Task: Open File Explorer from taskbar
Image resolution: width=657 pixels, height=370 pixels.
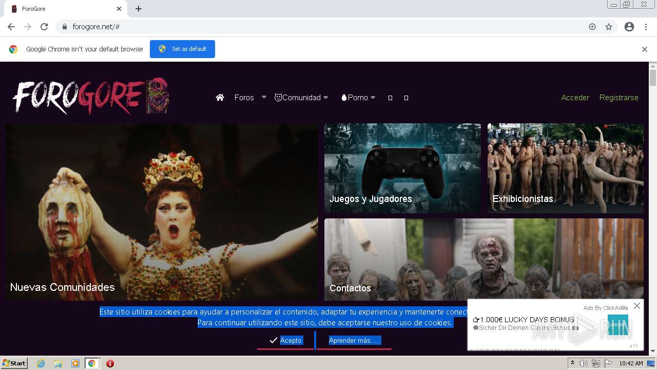Action: [x=58, y=363]
